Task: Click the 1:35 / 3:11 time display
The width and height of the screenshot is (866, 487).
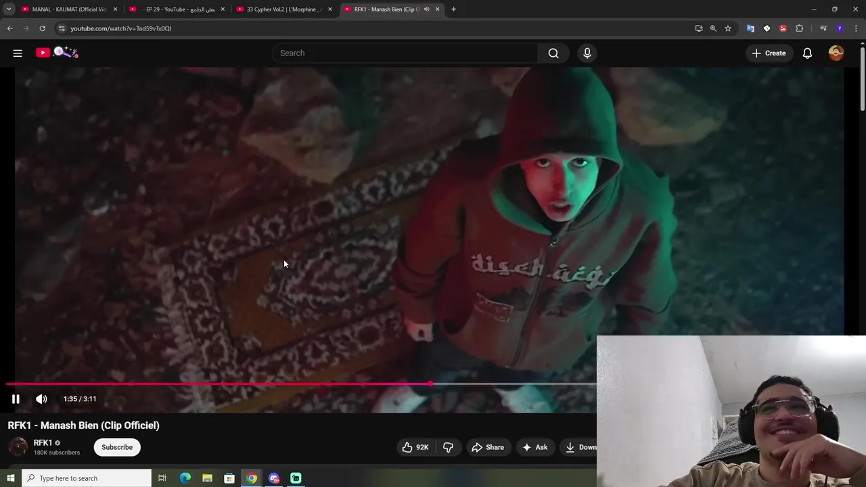Action: tap(80, 399)
